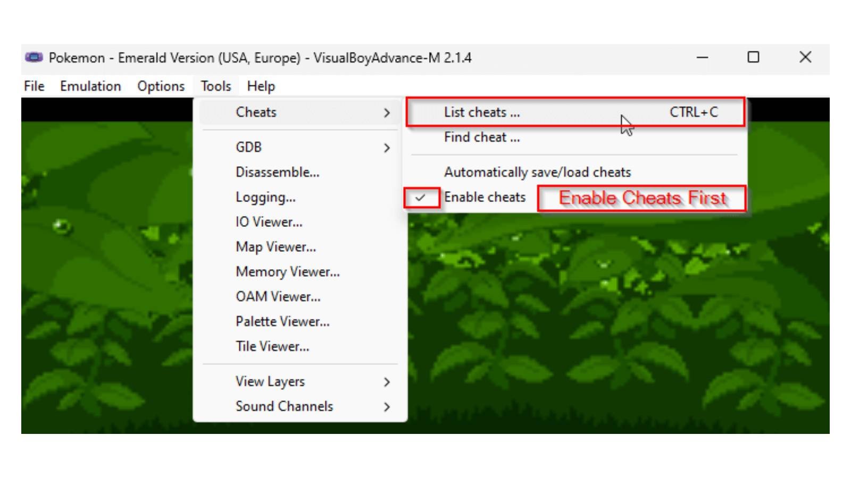851x478 pixels.
Task: Open the File menu
Action: pyautogui.click(x=34, y=86)
